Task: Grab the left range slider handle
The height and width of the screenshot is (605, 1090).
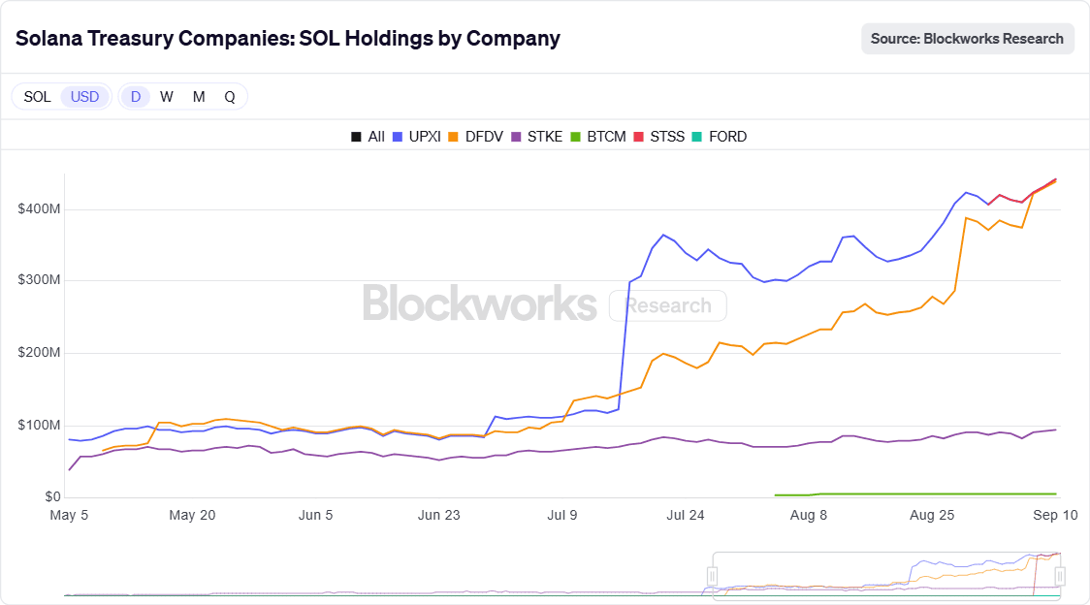Action: (713, 576)
